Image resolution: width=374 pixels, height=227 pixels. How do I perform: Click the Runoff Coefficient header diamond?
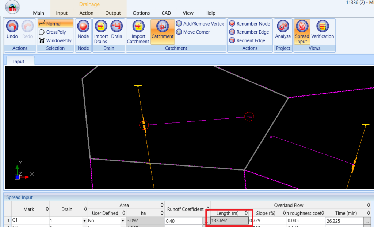(x=208, y=209)
